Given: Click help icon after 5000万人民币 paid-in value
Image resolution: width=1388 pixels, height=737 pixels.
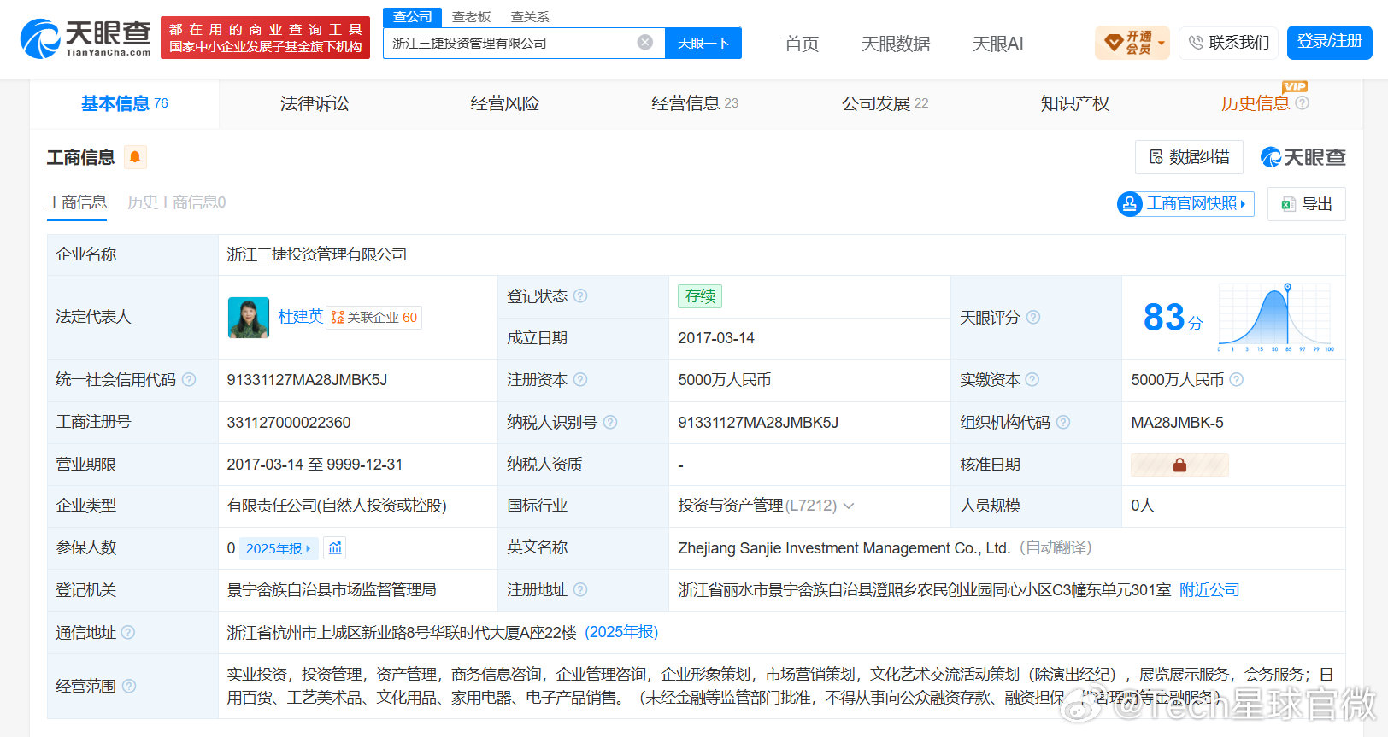Looking at the screenshot, I should [x=1237, y=379].
